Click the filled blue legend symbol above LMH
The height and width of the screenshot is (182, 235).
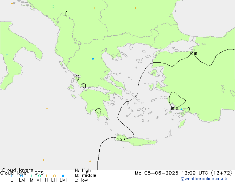tap(63, 176)
